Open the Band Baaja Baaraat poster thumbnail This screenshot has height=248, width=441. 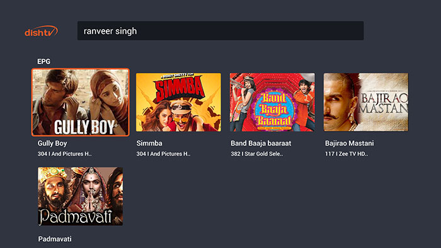272,102
